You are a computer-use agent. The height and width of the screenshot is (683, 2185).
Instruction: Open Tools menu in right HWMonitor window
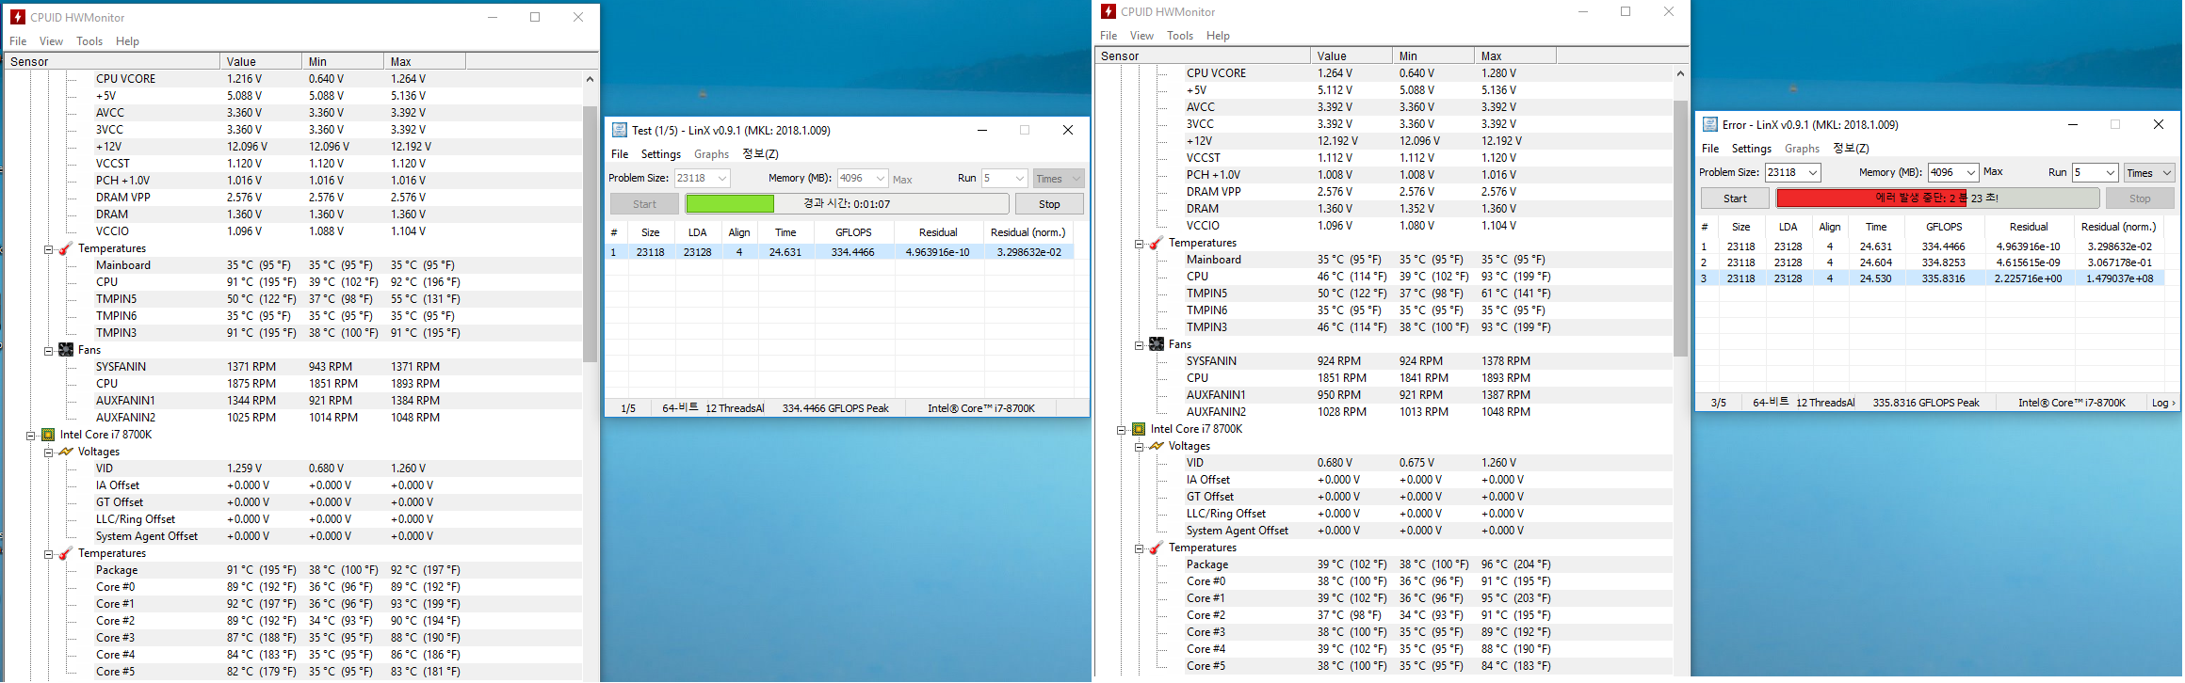click(x=1180, y=36)
